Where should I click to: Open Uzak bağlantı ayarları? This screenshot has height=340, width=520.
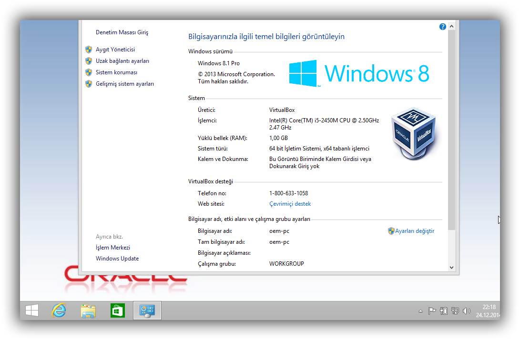(x=122, y=61)
